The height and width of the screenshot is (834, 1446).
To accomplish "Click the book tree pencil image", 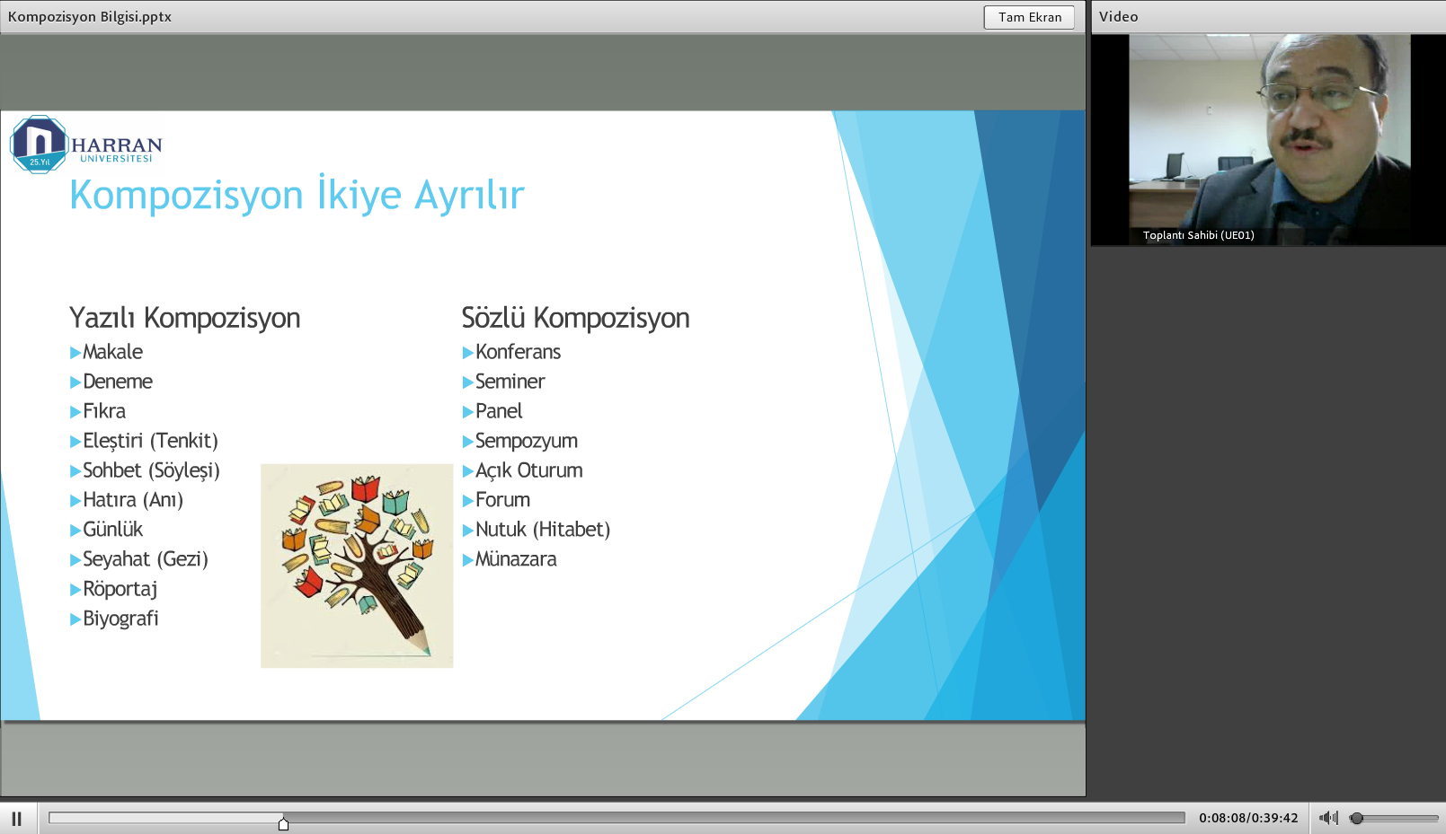I will pyautogui.click(x=357, y=566).
